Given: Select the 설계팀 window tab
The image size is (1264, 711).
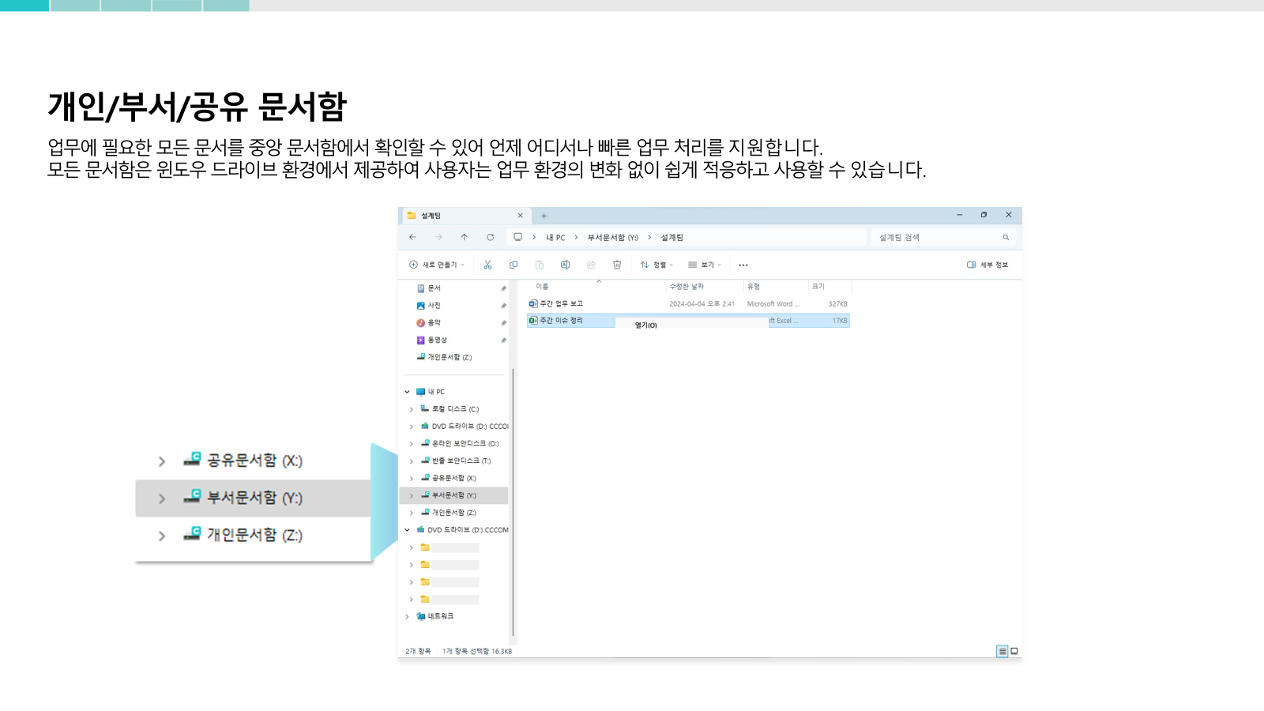Looking at the screenshot, I should click(x=466, y=216).
